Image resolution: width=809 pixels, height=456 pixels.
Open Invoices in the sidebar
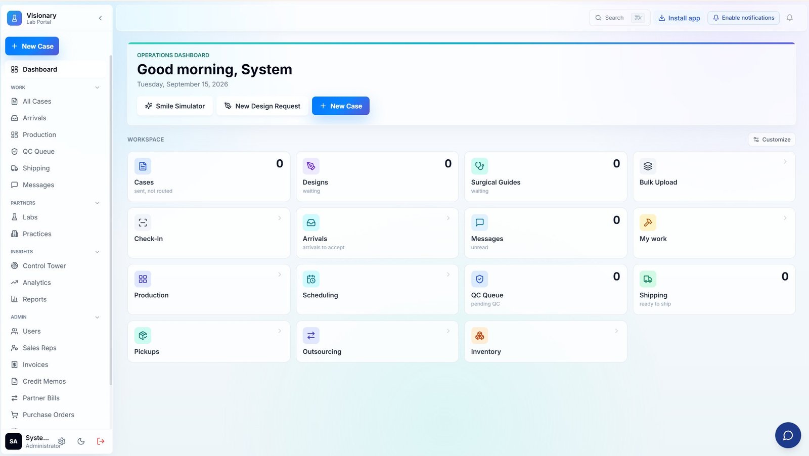point(56,365)
